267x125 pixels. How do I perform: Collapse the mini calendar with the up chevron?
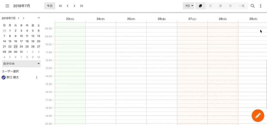tap(39, 18)
